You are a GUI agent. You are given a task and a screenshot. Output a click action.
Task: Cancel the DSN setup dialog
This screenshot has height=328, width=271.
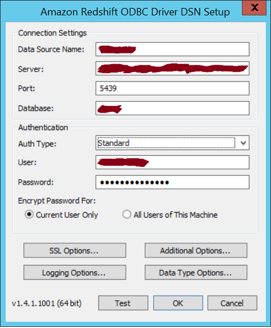pyautogui.click(x=232, y=303)
